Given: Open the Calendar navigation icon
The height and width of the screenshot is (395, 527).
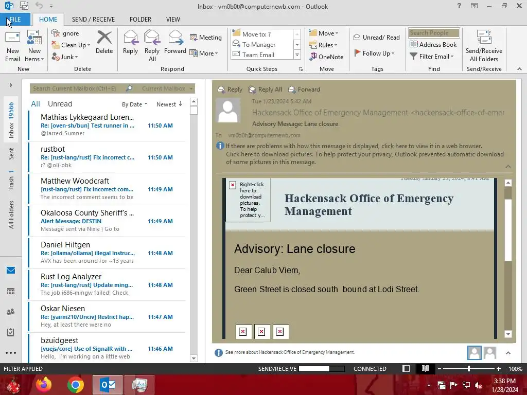Looking at the screenshot, I should (11, 291).
